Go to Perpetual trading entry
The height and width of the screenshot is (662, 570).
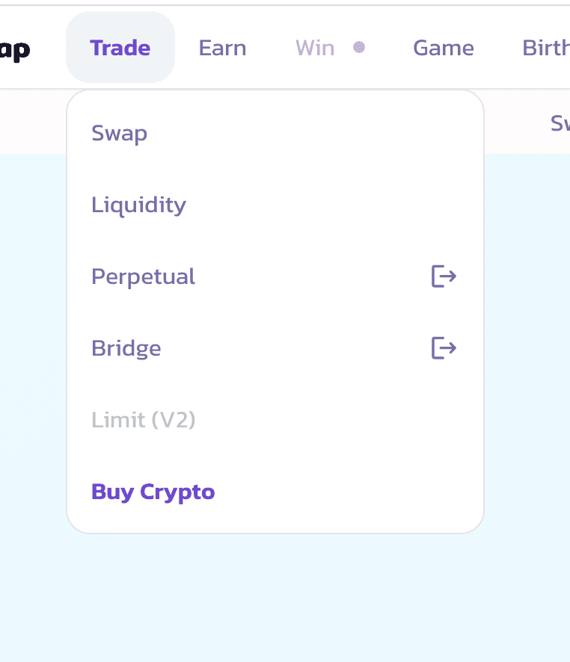pyautogui.click(x=143, y=276)
